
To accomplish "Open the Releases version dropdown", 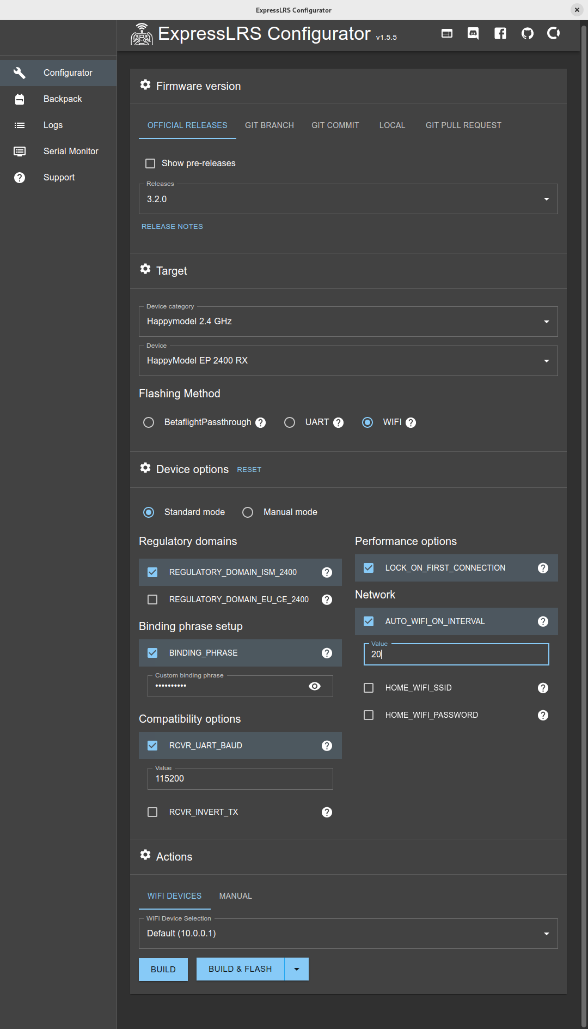I will tap(348, 199).
